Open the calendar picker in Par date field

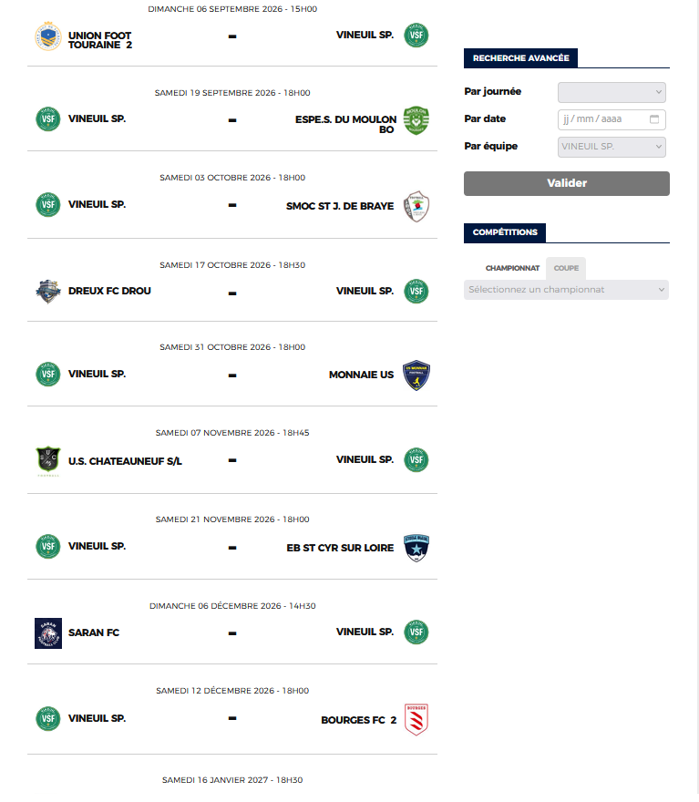654,119
